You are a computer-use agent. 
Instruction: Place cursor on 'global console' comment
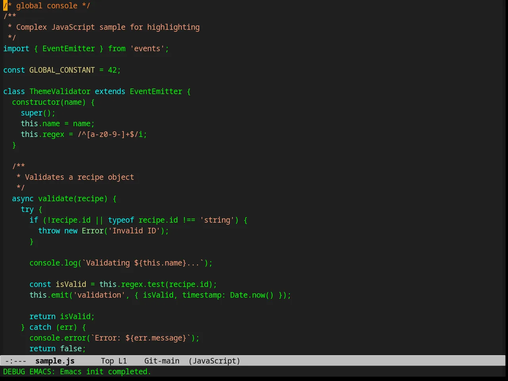(x=47, y=6)
